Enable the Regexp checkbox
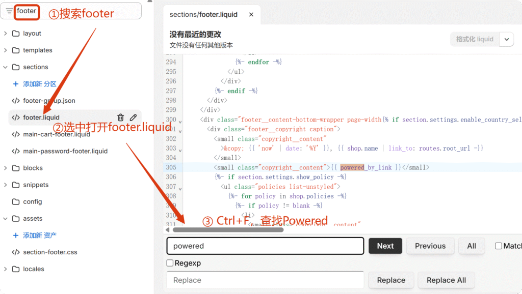This screenshot has width=522, height=294. pos(170,263)
